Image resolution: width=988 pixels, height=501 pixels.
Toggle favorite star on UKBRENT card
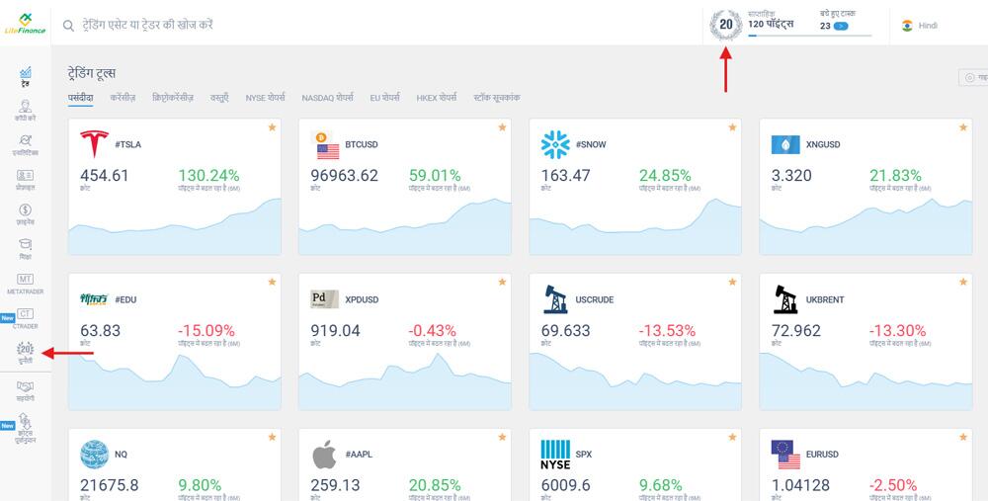click(x=962, y=282)
